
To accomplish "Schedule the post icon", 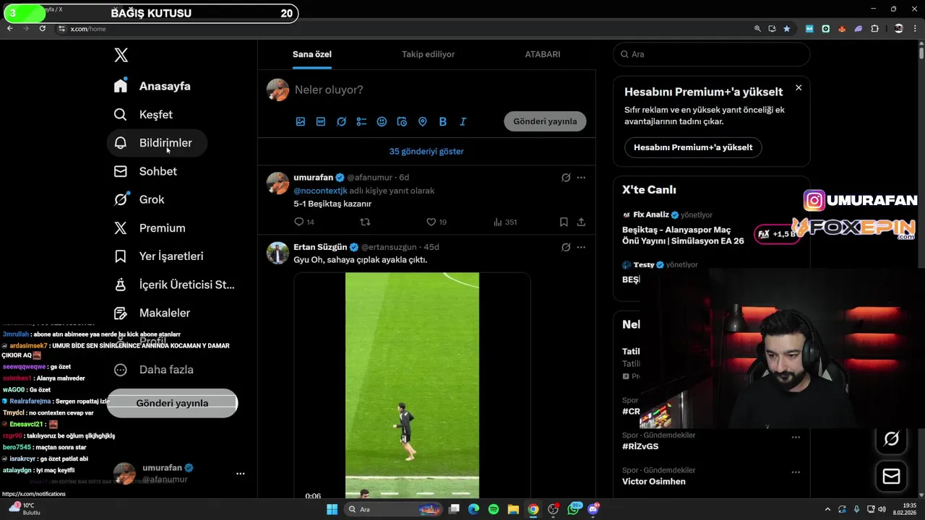I will (402, 121).
